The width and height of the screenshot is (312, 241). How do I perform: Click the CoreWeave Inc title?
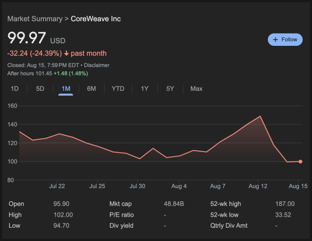(x=96, y=19)
